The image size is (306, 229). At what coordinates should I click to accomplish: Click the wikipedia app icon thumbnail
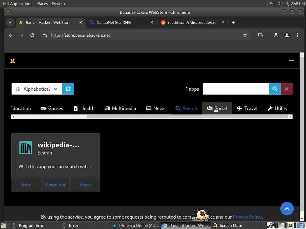point(26,148)
